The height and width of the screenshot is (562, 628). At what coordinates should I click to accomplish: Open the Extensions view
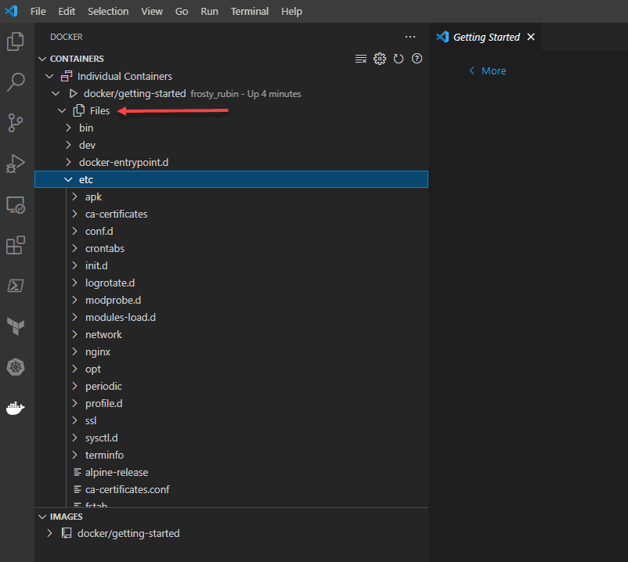16,246
